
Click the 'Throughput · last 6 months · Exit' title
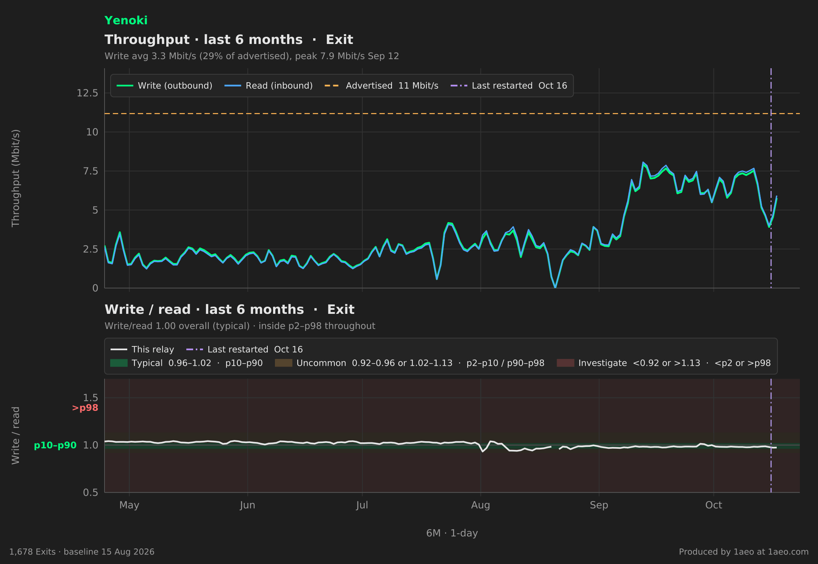tap(229, 39)
